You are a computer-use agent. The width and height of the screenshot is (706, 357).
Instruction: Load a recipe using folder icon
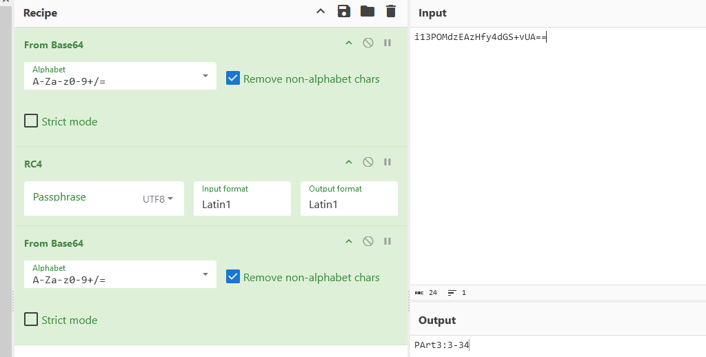(x=367, y=11)
